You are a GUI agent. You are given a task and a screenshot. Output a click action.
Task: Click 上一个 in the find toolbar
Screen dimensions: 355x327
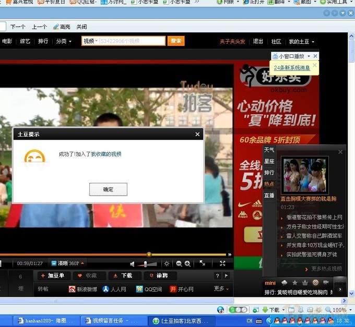click(x=39, y=27)
